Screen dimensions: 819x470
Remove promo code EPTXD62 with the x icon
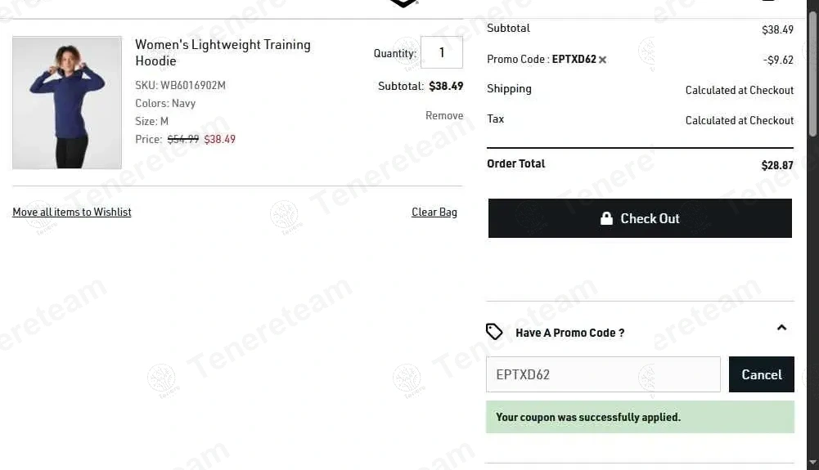click(x=603, y=60)
